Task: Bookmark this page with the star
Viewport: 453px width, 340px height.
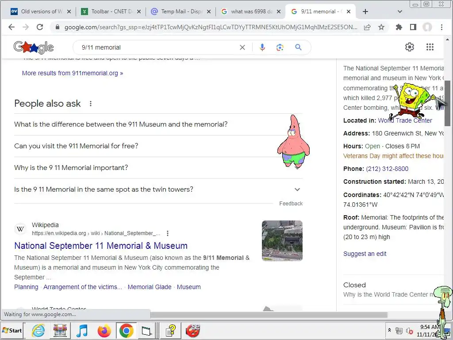Action: click(381, 27)
